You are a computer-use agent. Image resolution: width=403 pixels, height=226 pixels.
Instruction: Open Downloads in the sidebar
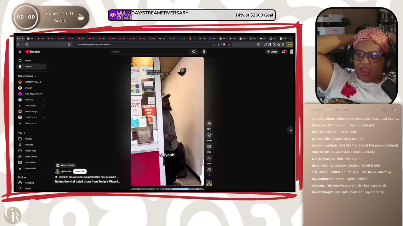[32, 168]
